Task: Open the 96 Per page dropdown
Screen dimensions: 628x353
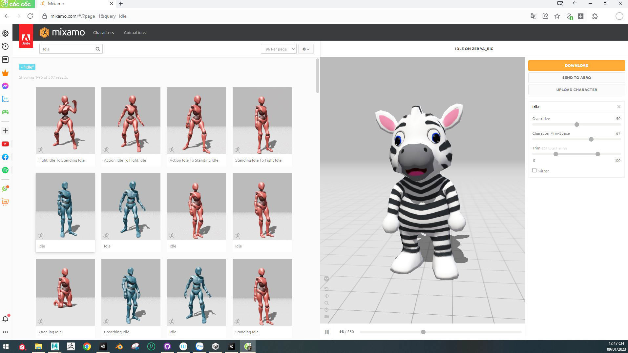Action: tap(279, 49)
